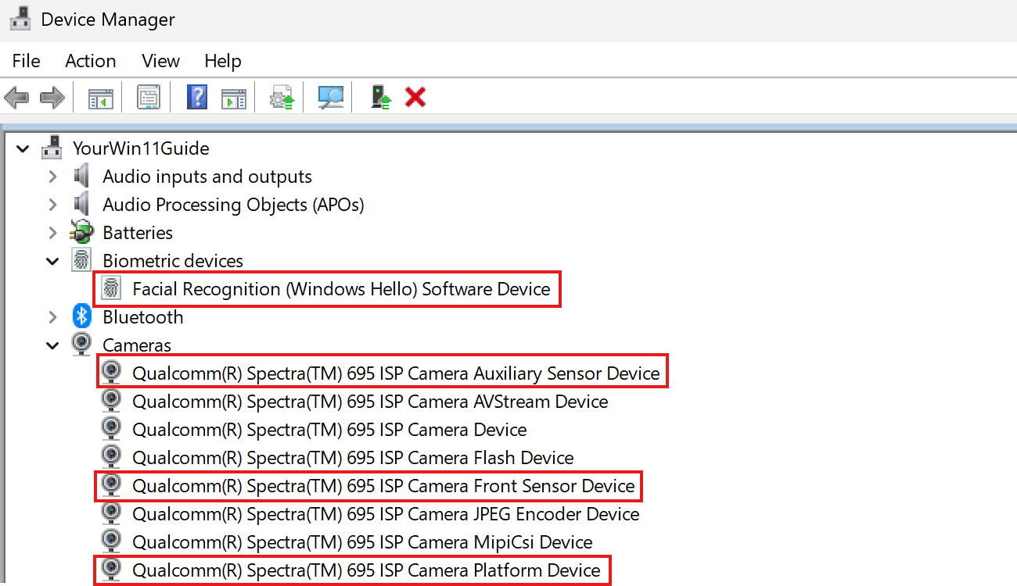
Task: Click the Show/Hide console tree icon
Action: coord(99,97)
